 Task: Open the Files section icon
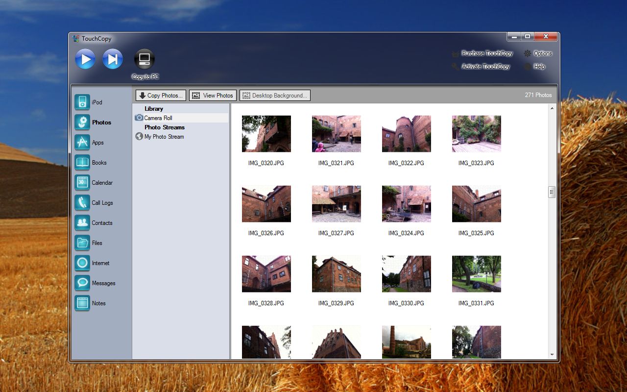click(x=82, y=243)
